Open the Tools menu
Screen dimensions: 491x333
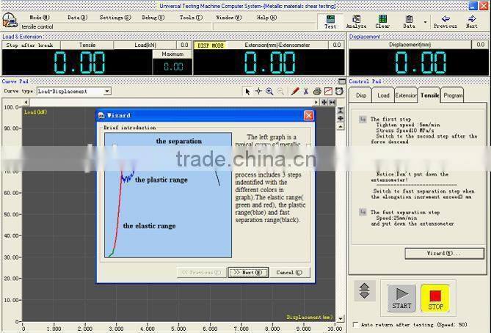tap(191, 18)
